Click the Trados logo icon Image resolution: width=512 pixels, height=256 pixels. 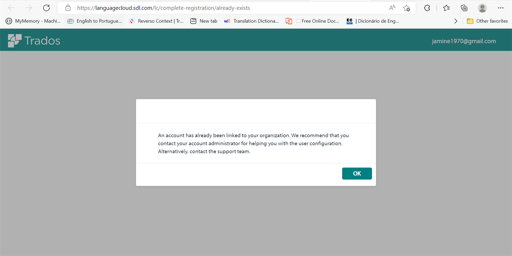point(14,40)
